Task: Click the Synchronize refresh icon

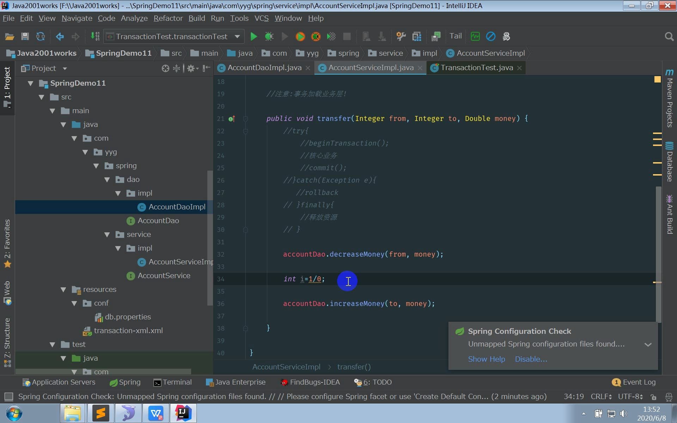Action: [41, 36]
